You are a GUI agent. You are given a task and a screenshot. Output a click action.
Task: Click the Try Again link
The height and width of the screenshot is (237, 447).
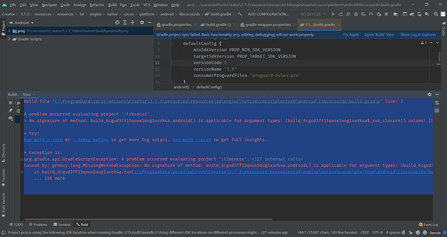tap(350, 34)
